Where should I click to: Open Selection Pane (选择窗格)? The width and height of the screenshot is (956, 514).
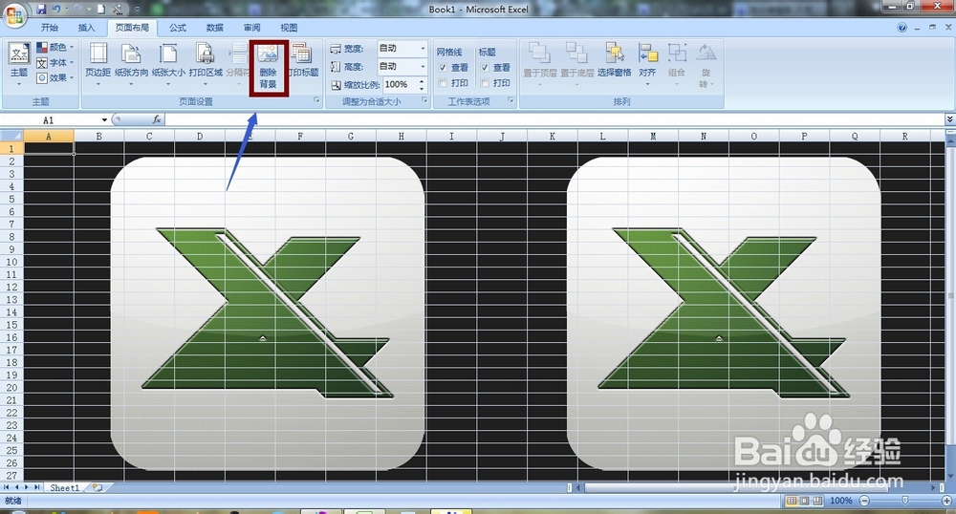coord(614,61)
